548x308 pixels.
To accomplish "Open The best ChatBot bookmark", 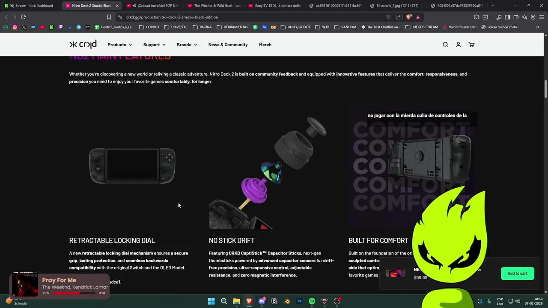I will [381, 27].
